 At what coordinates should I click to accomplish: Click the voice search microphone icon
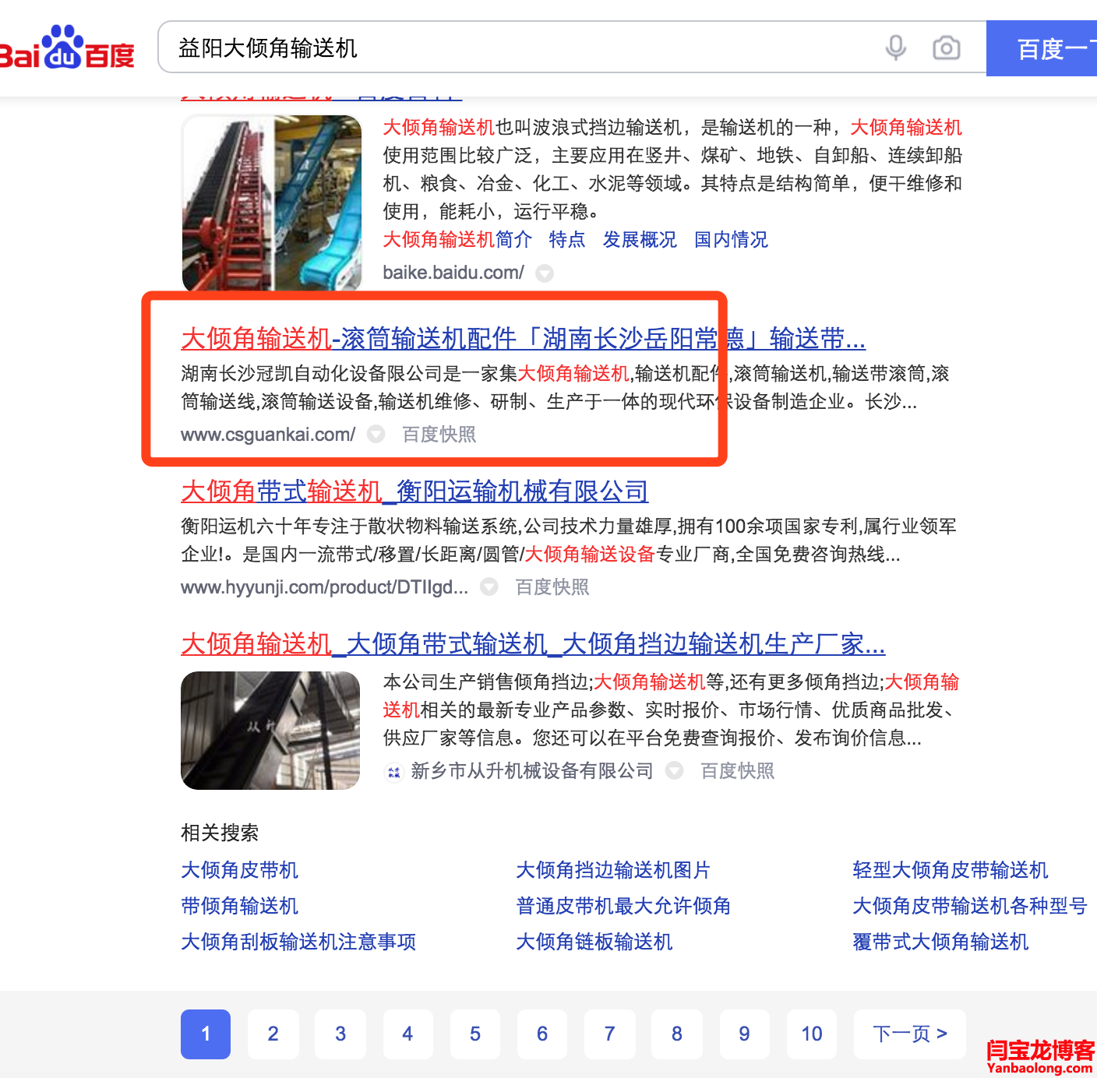pos(895,48)
